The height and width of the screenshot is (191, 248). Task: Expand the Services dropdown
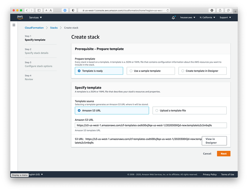[35, 18]
